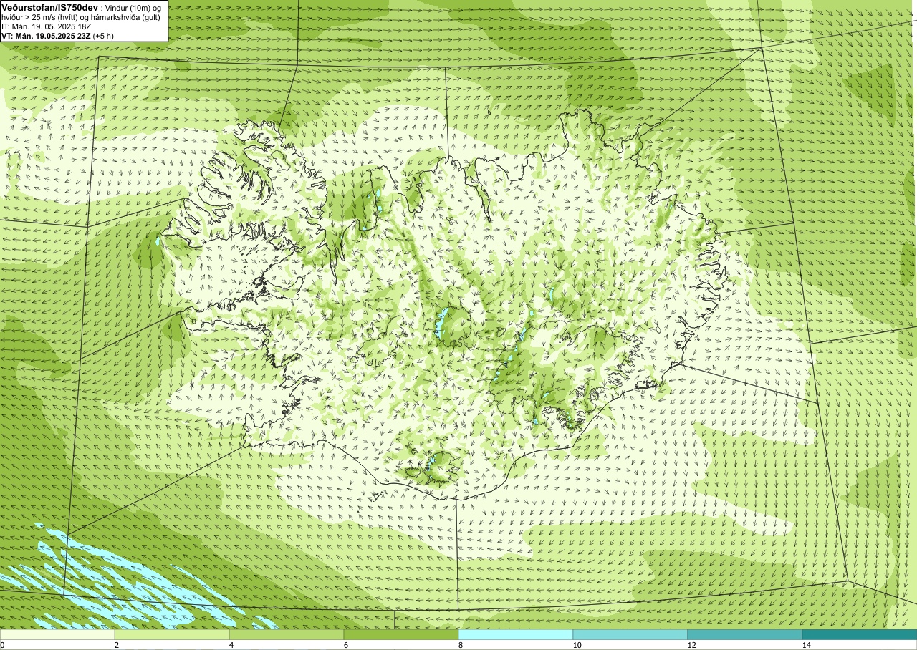
Task: Click the Veðurstofan/IS750dev title text
Action: [x=49, y=6]
